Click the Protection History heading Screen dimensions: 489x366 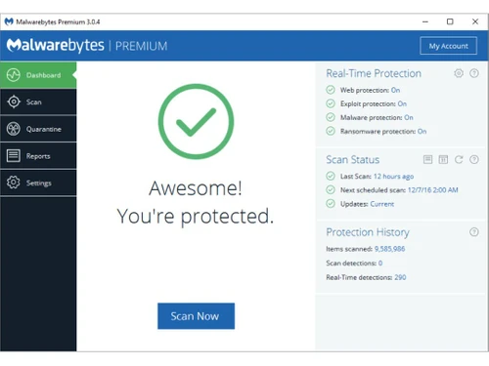(368, 232)
